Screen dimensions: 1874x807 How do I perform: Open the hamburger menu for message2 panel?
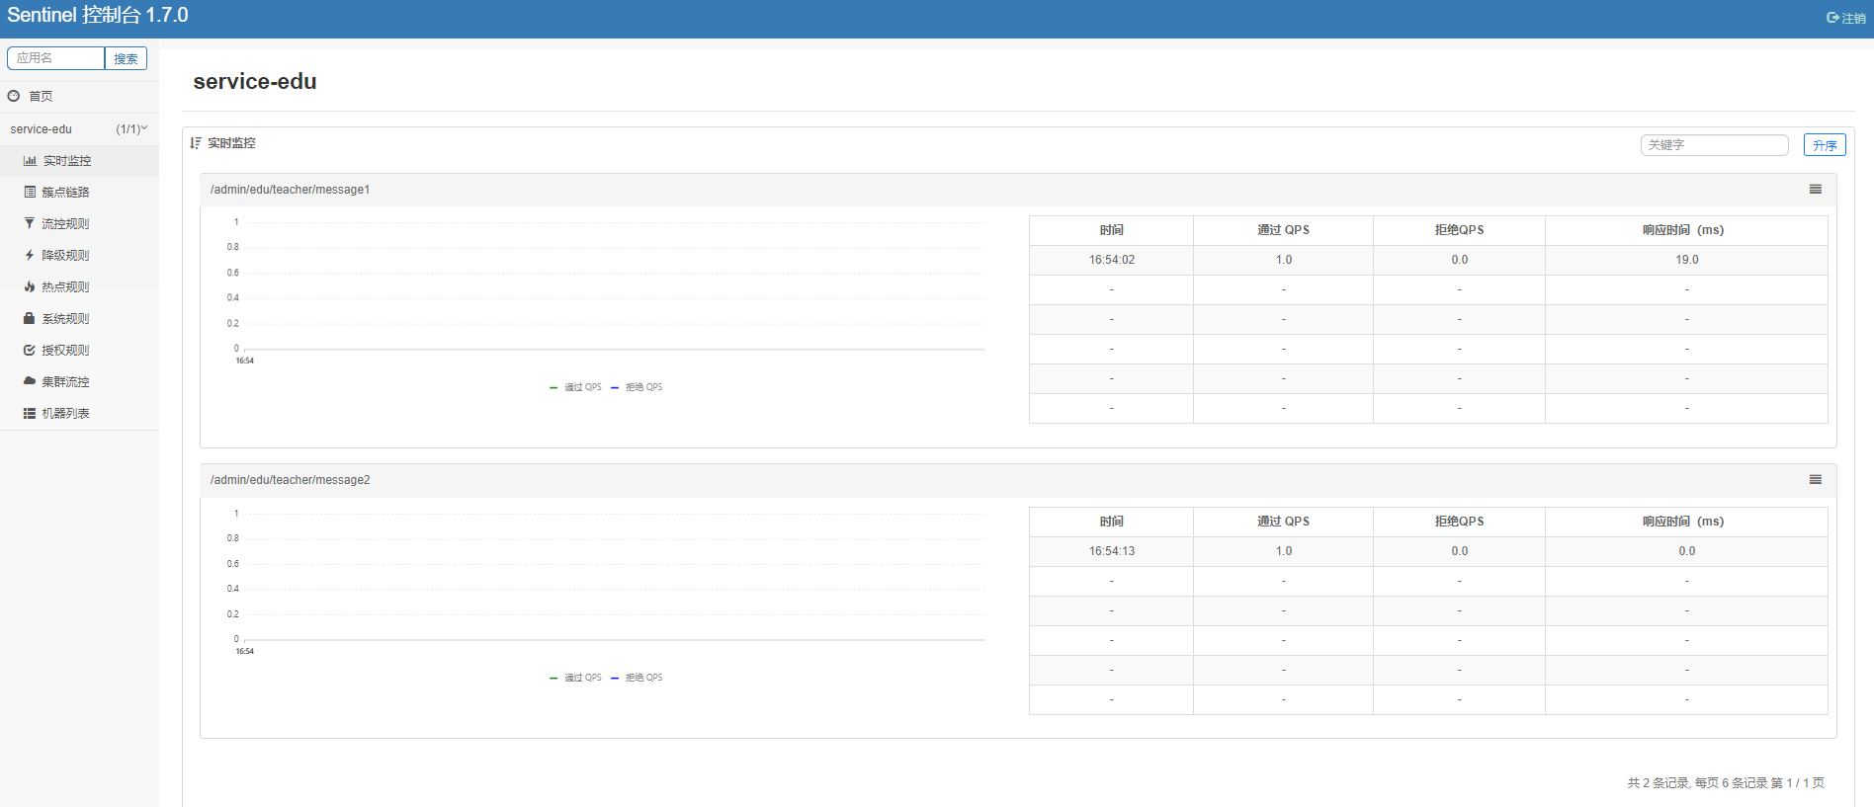[x=1816, y=479]
